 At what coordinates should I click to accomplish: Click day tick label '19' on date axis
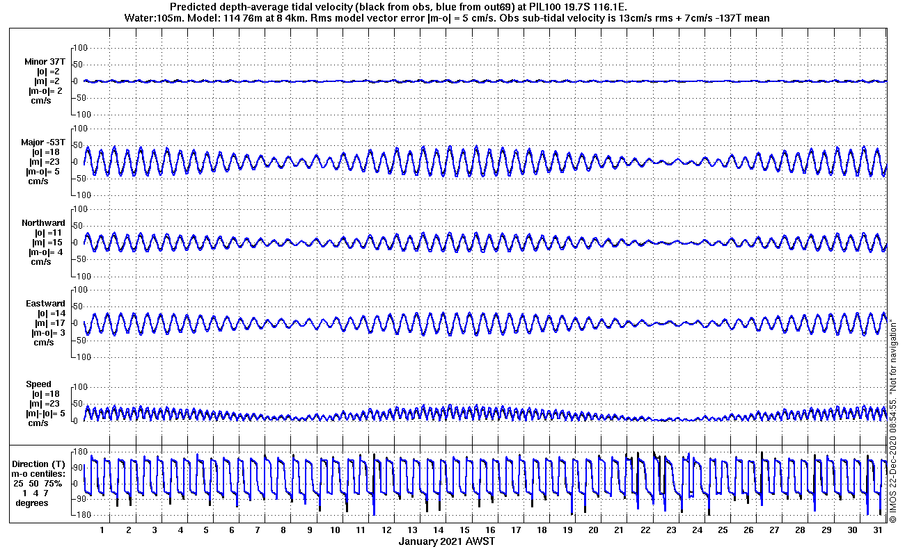pyautogui.click(x=567, y=530)
